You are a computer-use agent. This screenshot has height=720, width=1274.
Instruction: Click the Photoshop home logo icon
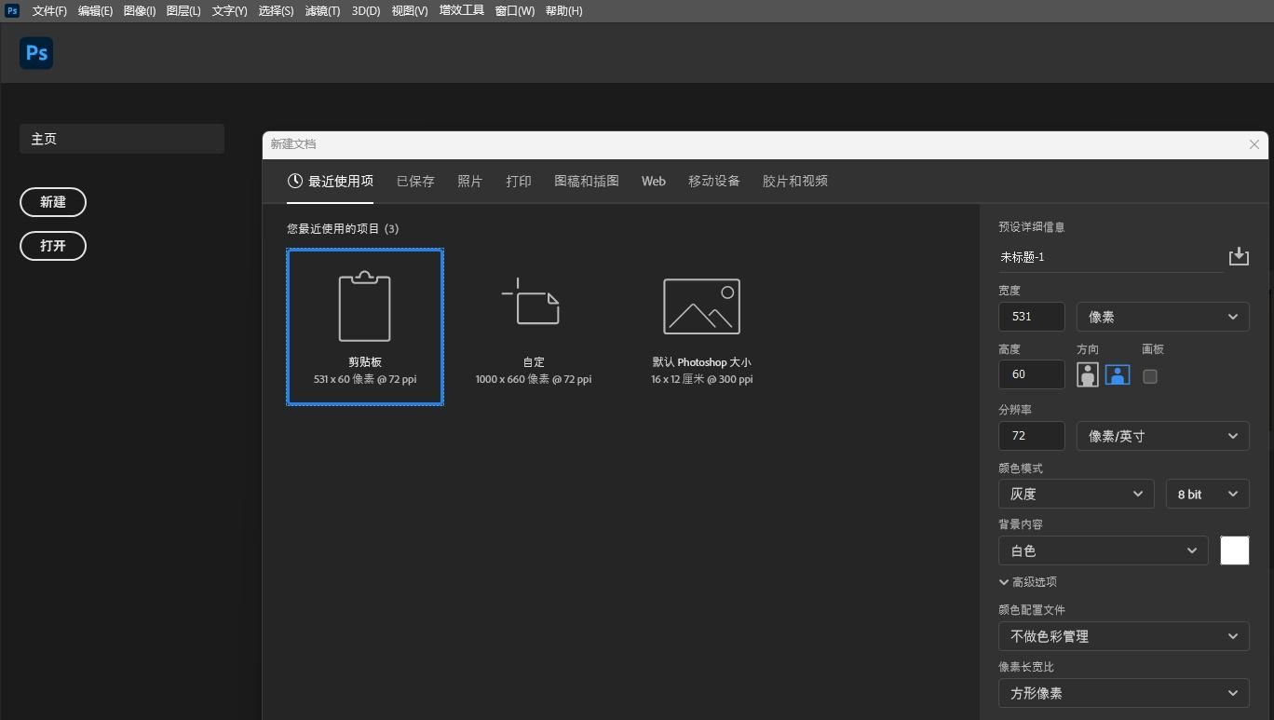[36, 53]
